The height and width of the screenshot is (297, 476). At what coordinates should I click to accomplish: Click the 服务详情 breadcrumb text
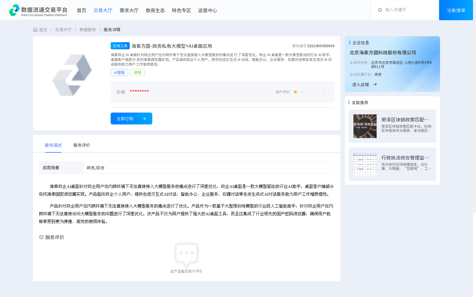coord(112,30)
